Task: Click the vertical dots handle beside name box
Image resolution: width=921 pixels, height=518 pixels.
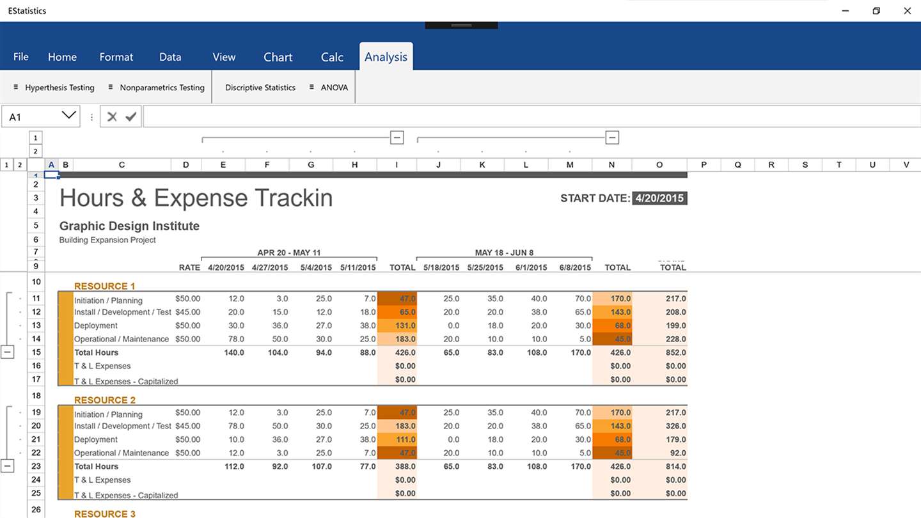Action: [91, 117]
